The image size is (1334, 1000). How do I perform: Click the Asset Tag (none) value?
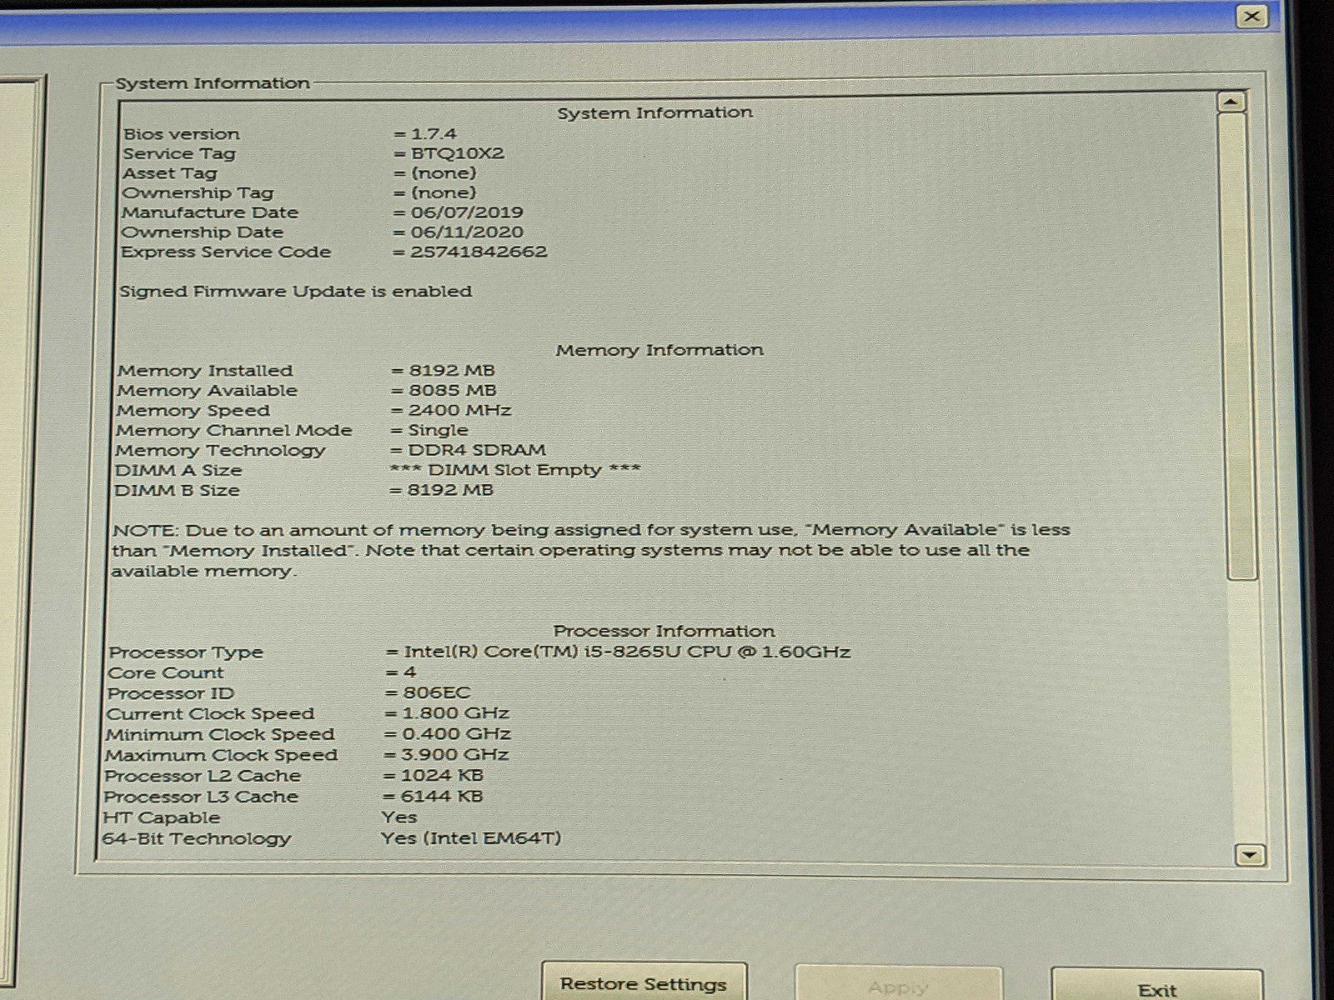[444, 173]
